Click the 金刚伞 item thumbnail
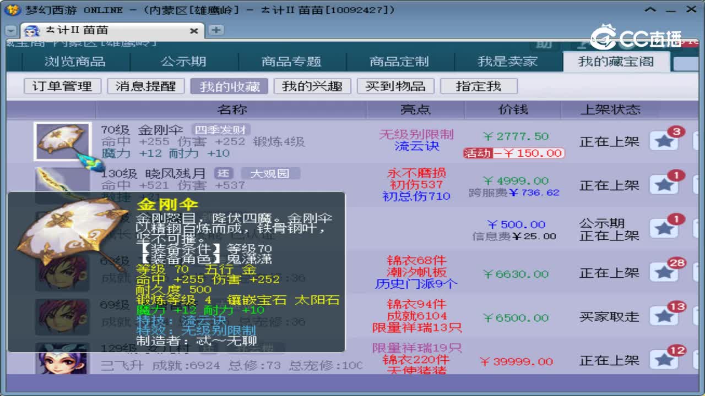This screenshot has width=705, height=396. tap(62, 141)
